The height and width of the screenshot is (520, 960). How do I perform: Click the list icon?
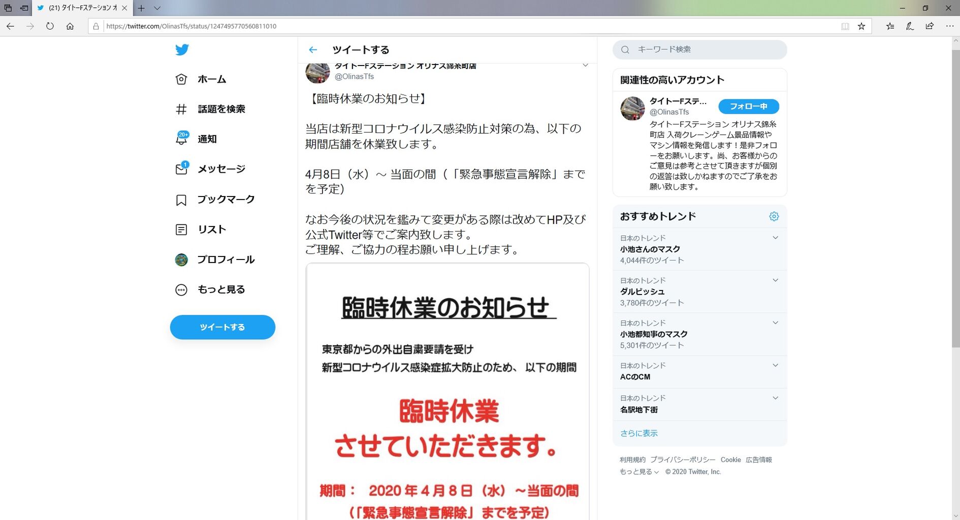pos(181,230)
